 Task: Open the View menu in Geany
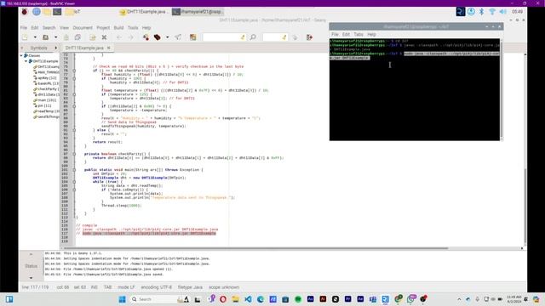coord(64,28)
